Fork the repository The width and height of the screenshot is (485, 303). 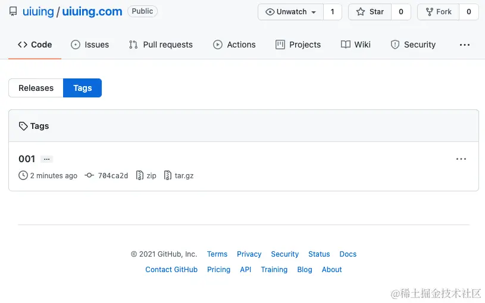439,12
